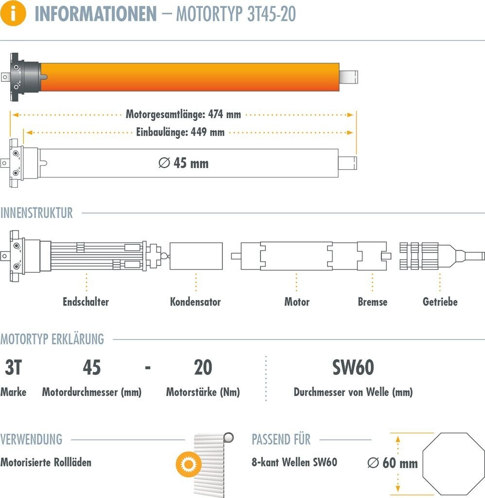Click the Motorisierte Rollläden text
The image size is (485, 498).
click(x=46, y=462)
